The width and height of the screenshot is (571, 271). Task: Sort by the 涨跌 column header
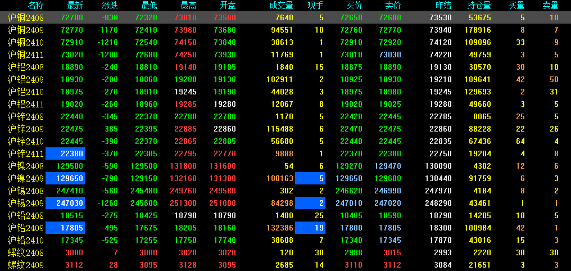110,5
